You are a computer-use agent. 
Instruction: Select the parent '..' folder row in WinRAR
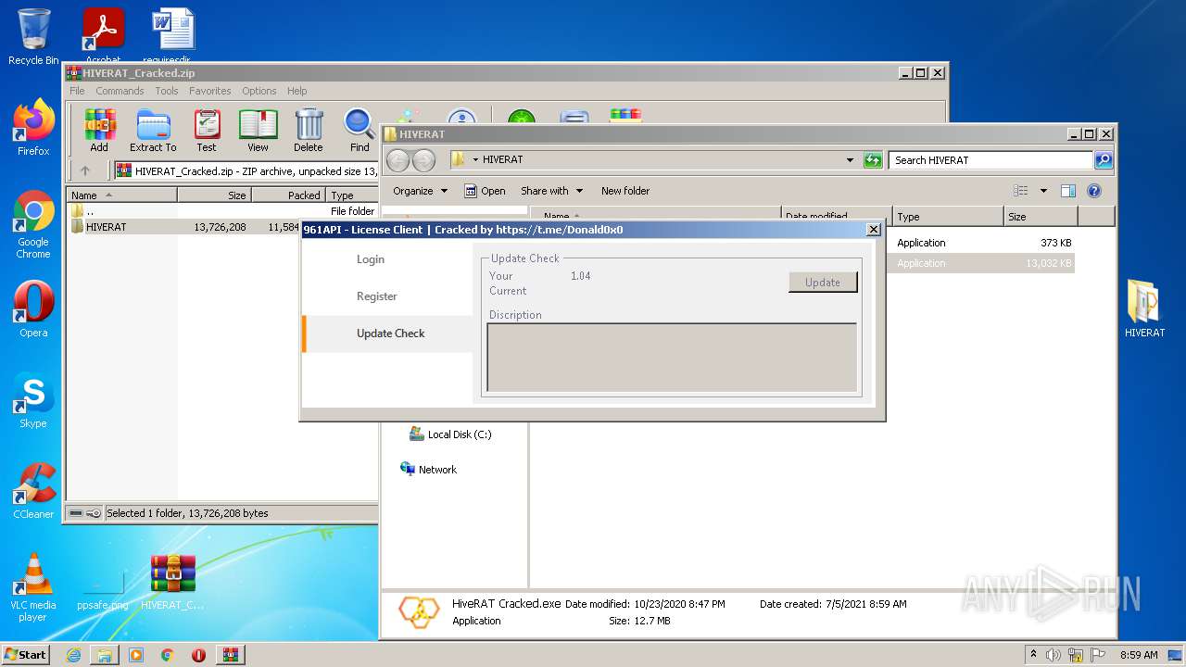tap(222, 211)
